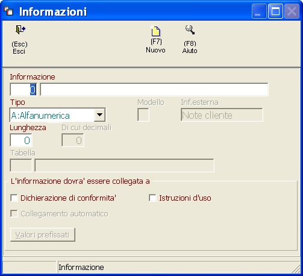This screenshot has width=303, height=276.
Task: Maximize the Informazioni window
Action: click(x=275, y=11)
